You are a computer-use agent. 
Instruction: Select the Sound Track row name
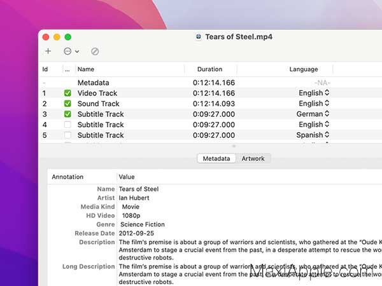coord(99,104)
